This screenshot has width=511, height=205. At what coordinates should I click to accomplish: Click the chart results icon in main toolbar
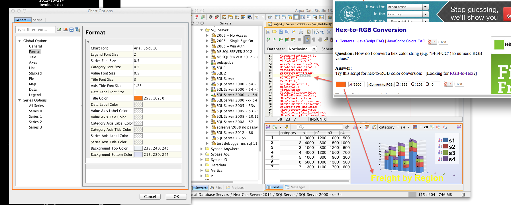click(x=322, y=17)
